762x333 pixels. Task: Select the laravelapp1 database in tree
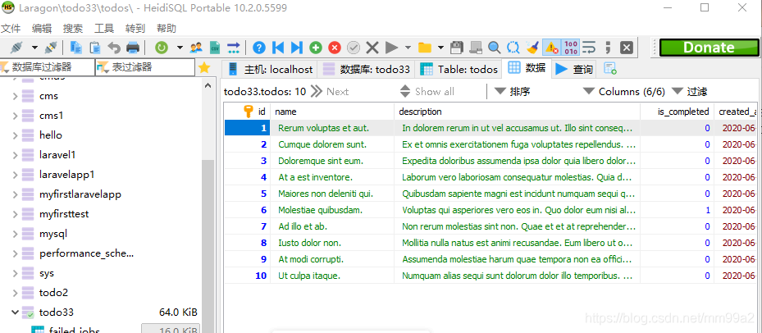67,174
